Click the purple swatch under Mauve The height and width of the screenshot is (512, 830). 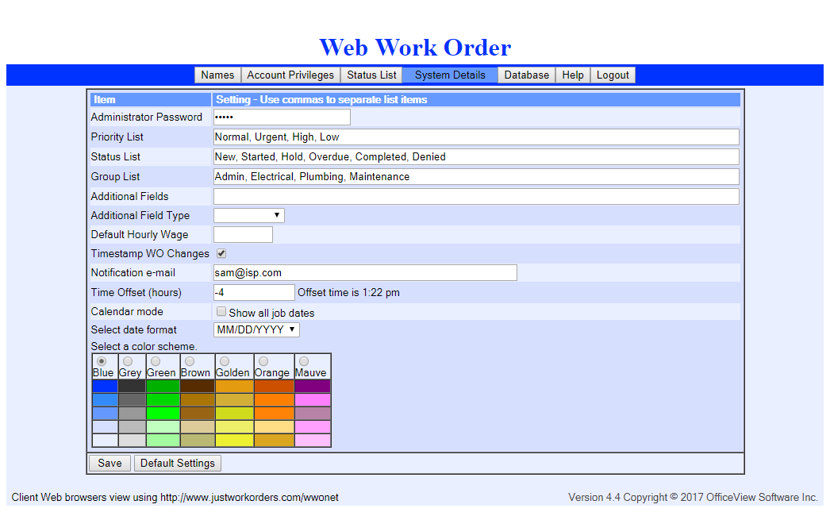[x=312, y=387]
